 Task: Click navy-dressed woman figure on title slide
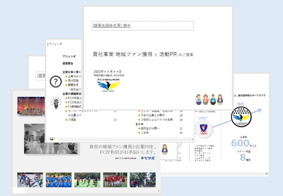point(220,100)
